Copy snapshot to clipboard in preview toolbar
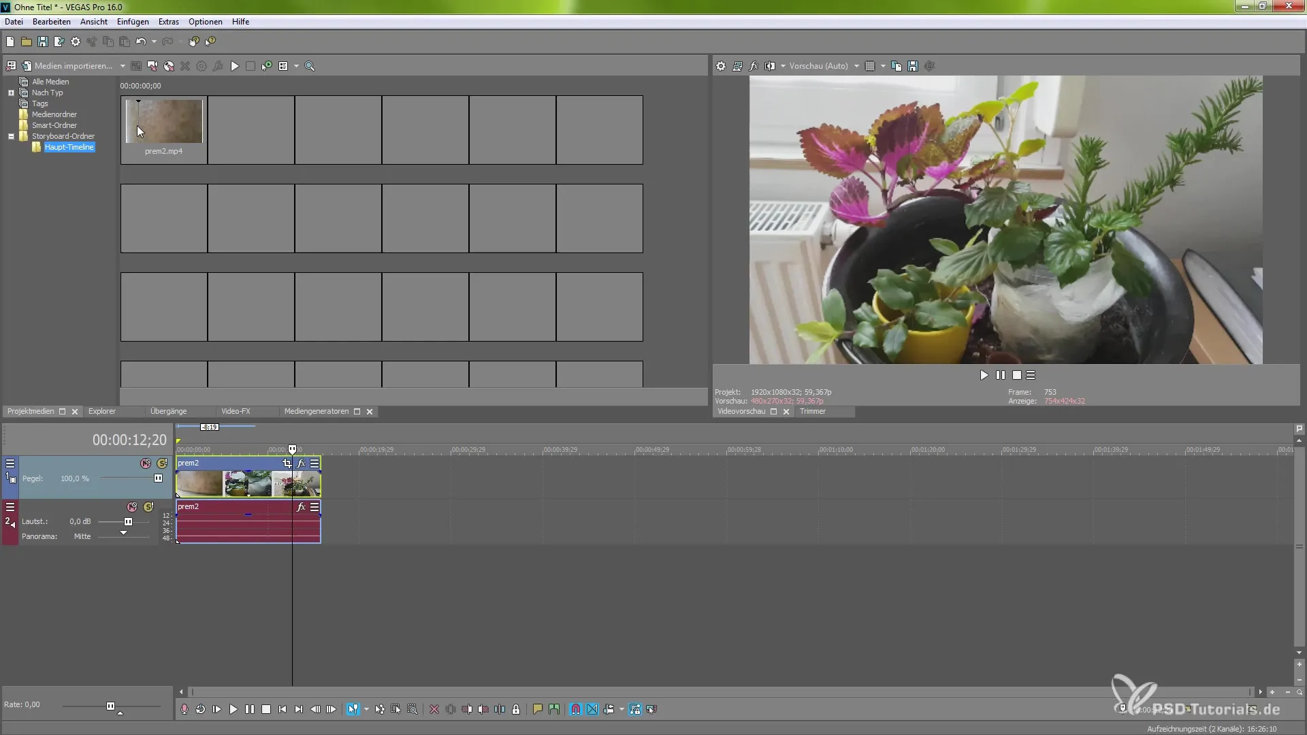The height and width of the screenshot is (735, 1307). (897, 66)
